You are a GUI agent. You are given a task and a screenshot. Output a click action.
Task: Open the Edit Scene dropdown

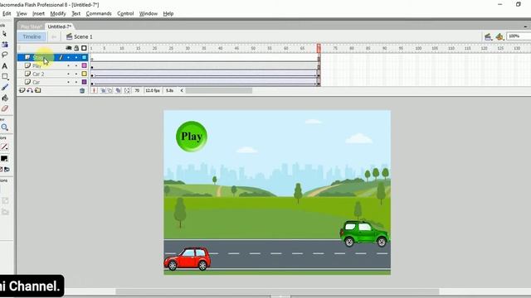pos(488,36)
